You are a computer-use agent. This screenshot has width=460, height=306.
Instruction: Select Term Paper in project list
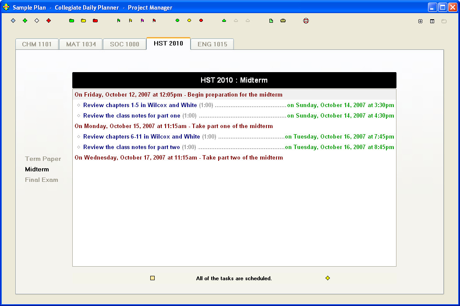pyautogui.click(x=43, y=159)
